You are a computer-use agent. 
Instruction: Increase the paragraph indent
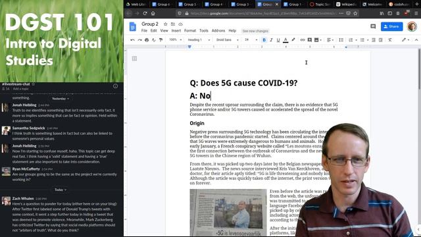380,39
